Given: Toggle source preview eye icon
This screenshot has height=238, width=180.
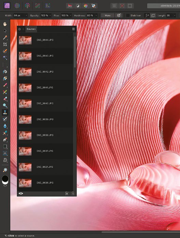Looking at the screenshot, I should pos(21,193).
